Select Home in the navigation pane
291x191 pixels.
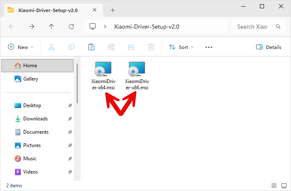coord(37,66)
